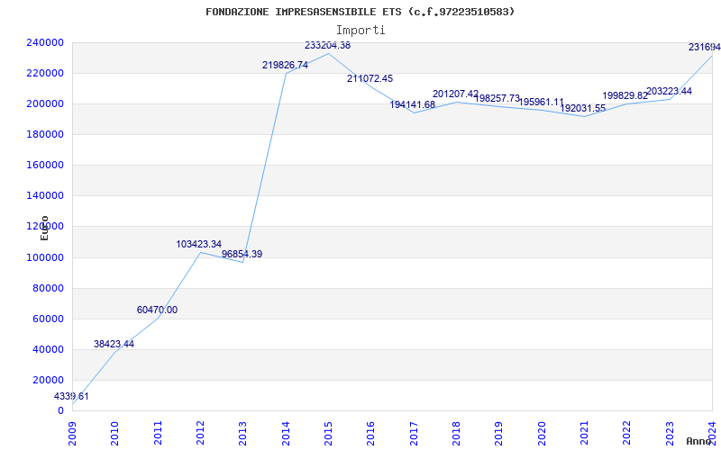
Task: Click the 2013 x-axis year label
Action: [x=242, y=433]
